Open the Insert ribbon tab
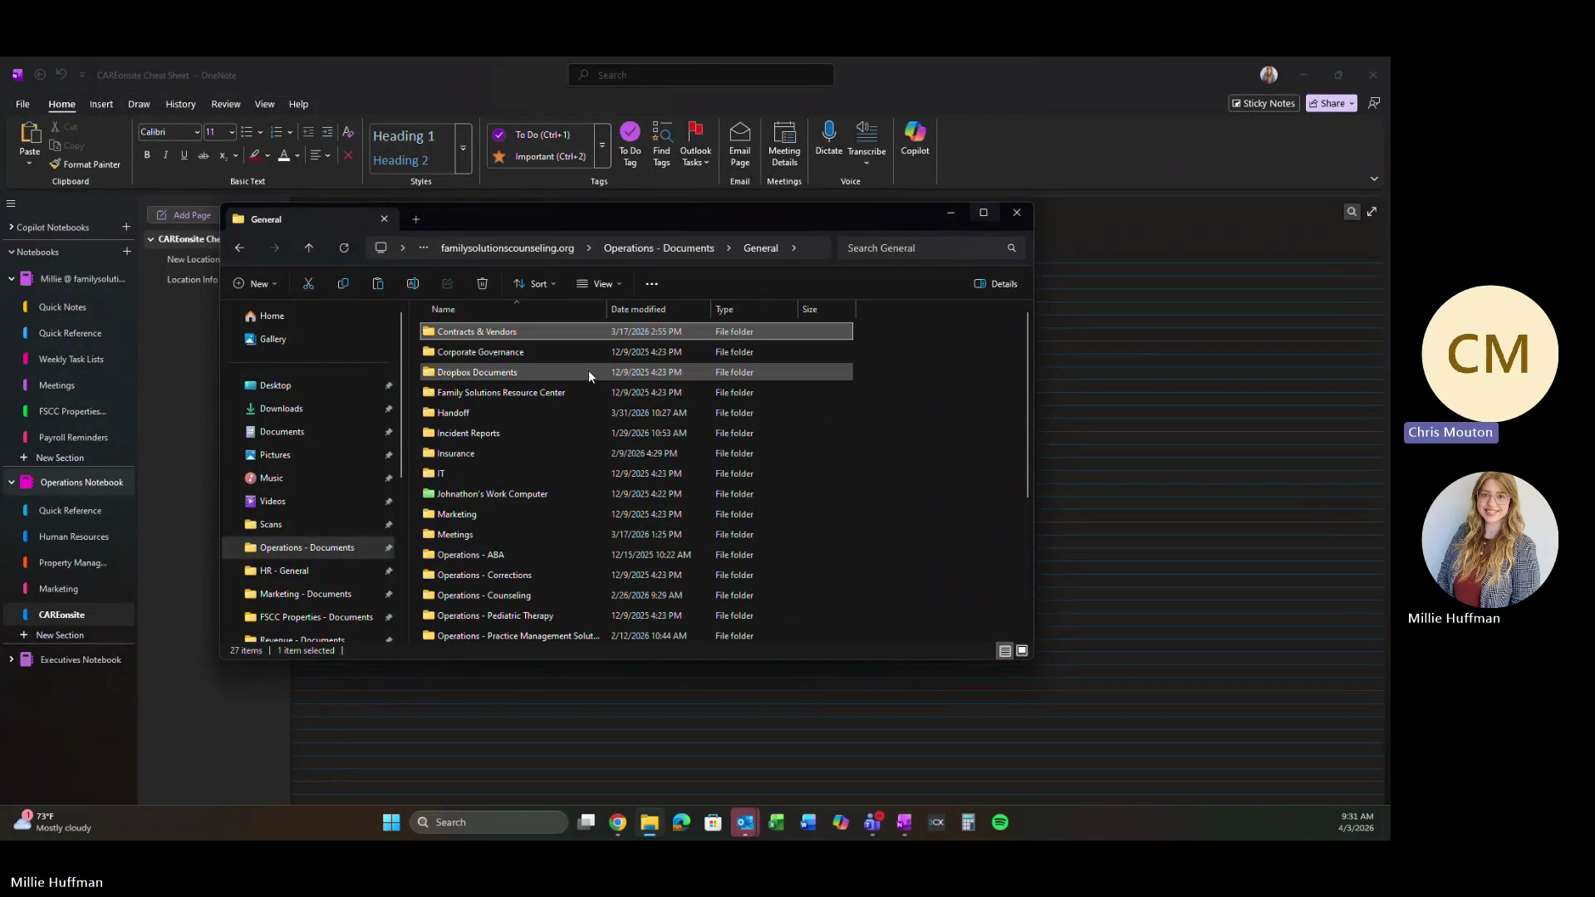Image resolution: width=1595 pixels, height=897 pixels. point(101,105)
